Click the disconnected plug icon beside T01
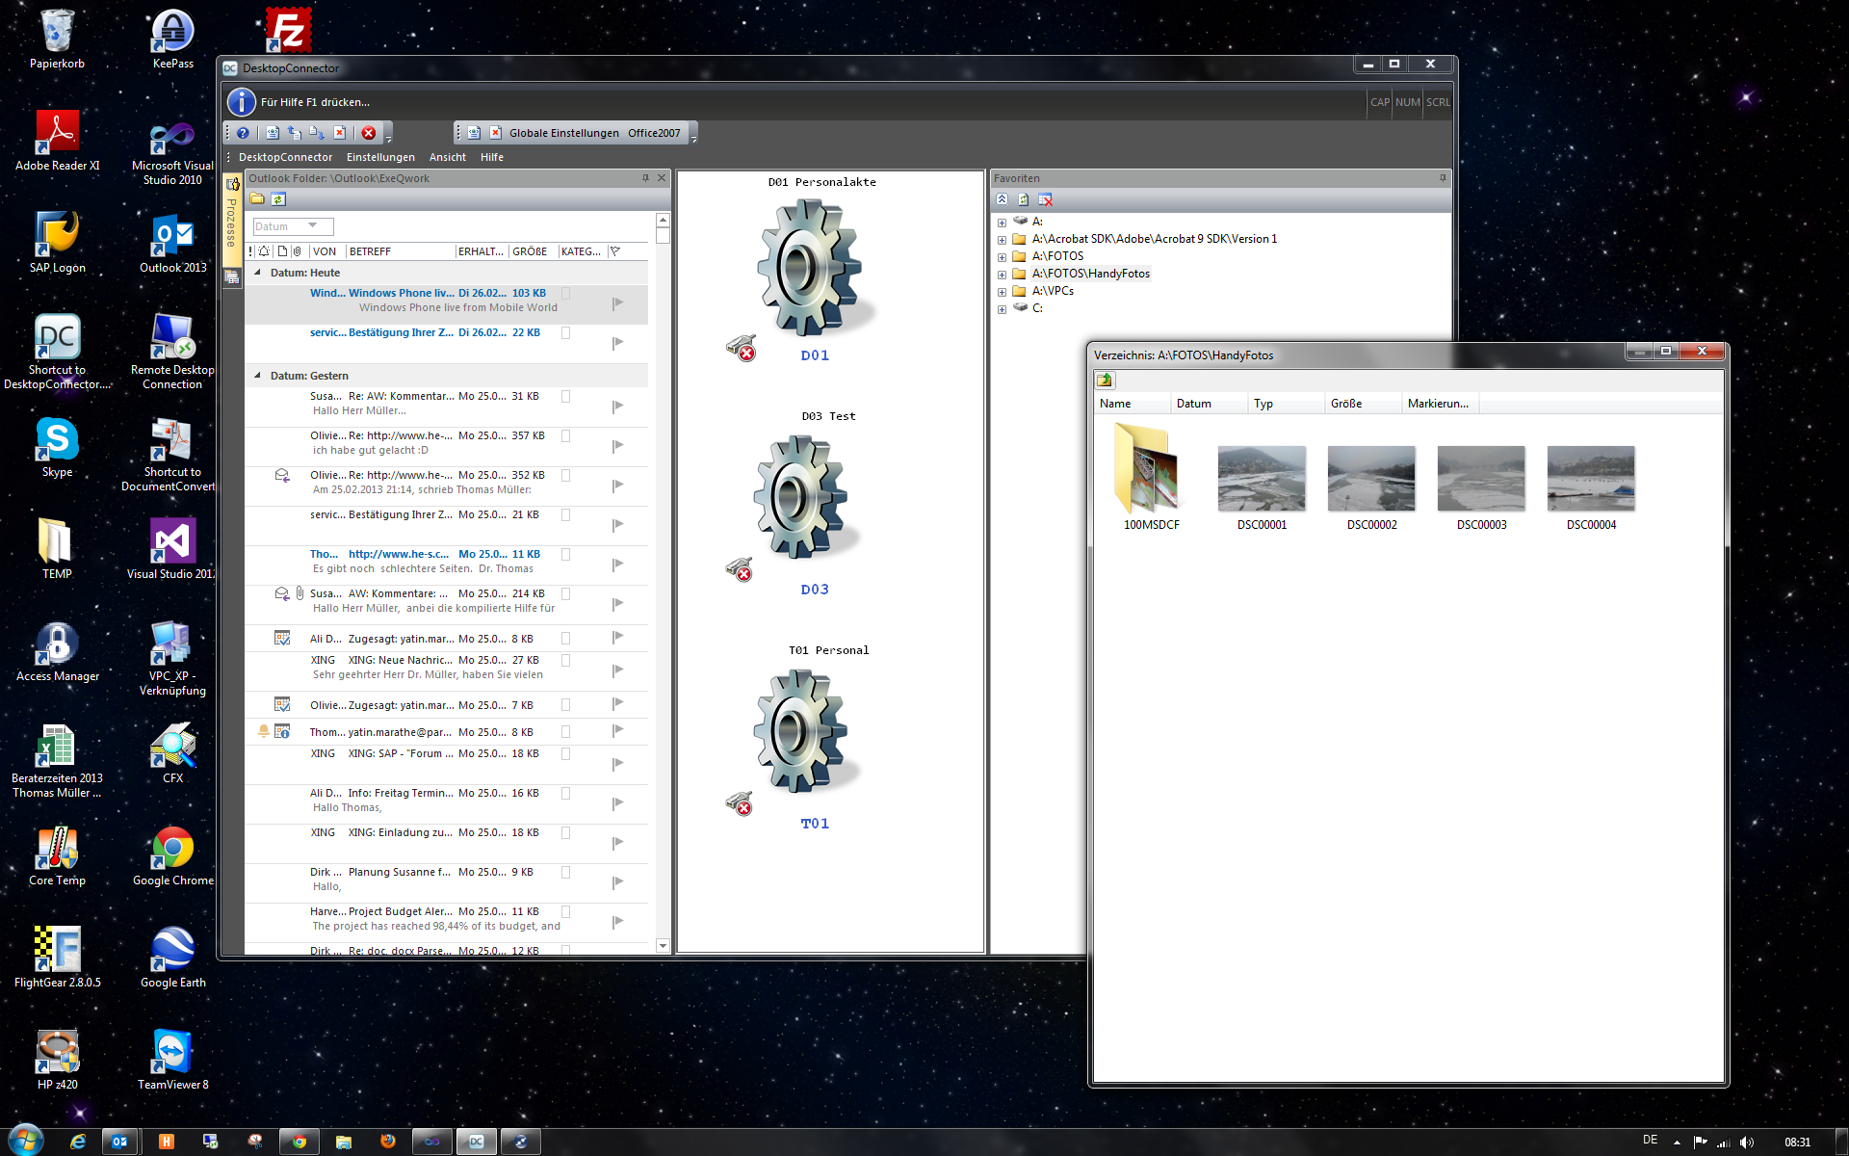The image size is (1849, 1156). (x=740, y=802)
